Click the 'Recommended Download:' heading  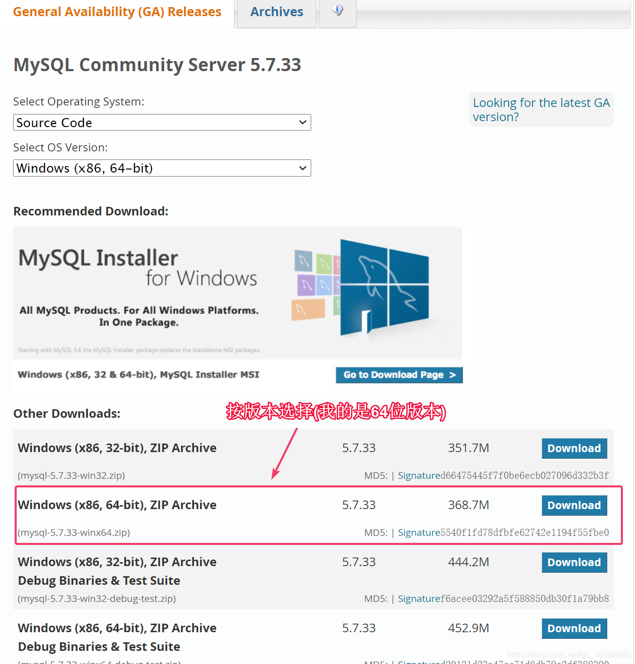[91, 211]
